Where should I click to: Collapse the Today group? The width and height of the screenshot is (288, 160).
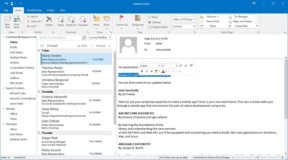tap(39, 50)
